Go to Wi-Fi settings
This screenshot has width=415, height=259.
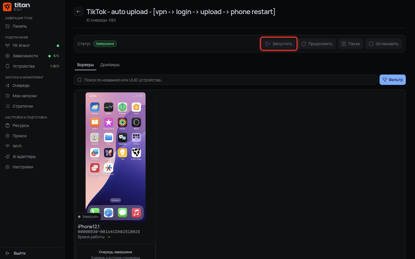coord(32,146)
